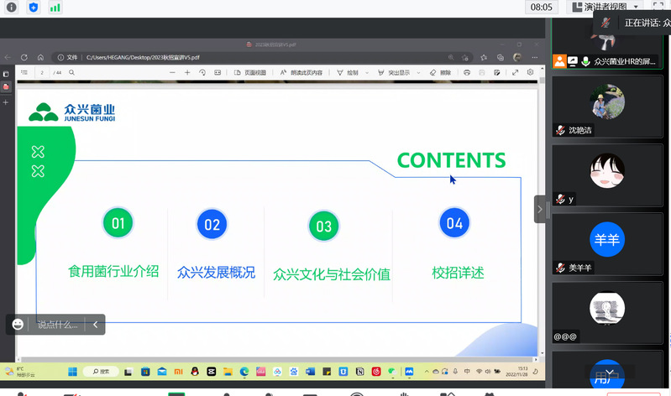The height and width of the screenshot is (396, 671).
Task: Collapse the participant video panel arrow
Action: (x=540, y=209)
